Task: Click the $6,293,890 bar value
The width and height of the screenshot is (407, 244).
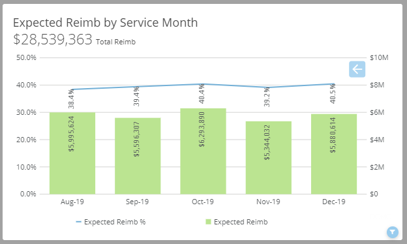Action: [202, 129]
